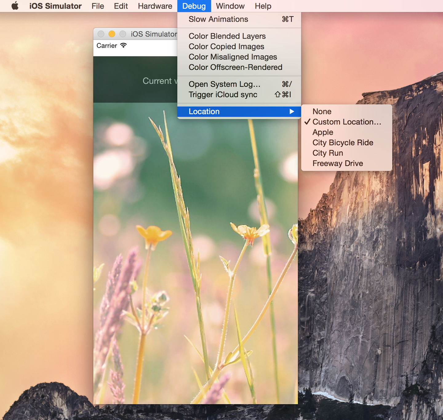Select City Run location
Viewport: 443px width, 420px height.
coord(328,153)
